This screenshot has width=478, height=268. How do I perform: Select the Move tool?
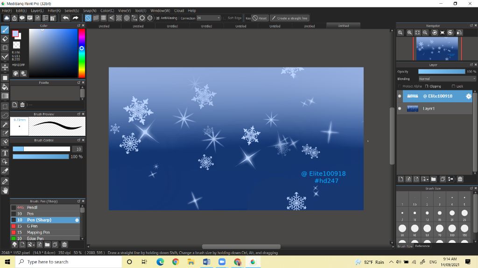pyautogui.click(x=5, y=67)
